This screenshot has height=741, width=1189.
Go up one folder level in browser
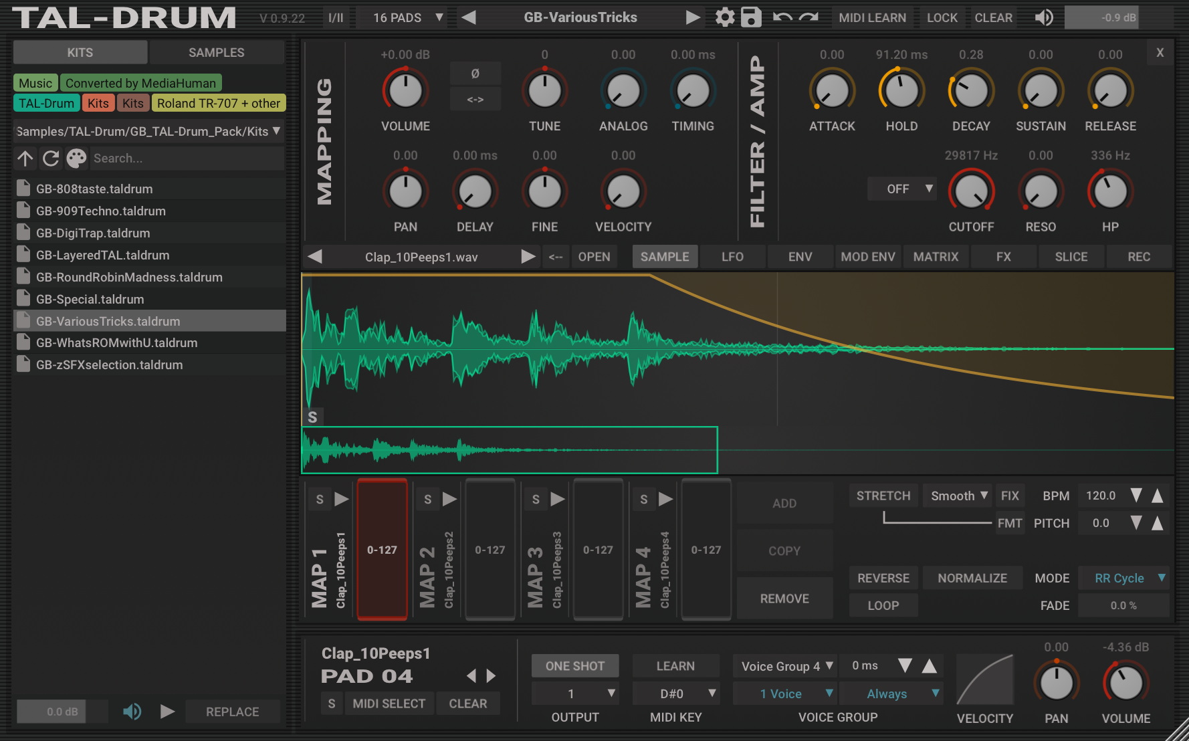click(25, 158)
